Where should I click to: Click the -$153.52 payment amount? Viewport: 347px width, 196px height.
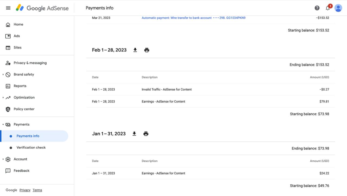point(322,18)
